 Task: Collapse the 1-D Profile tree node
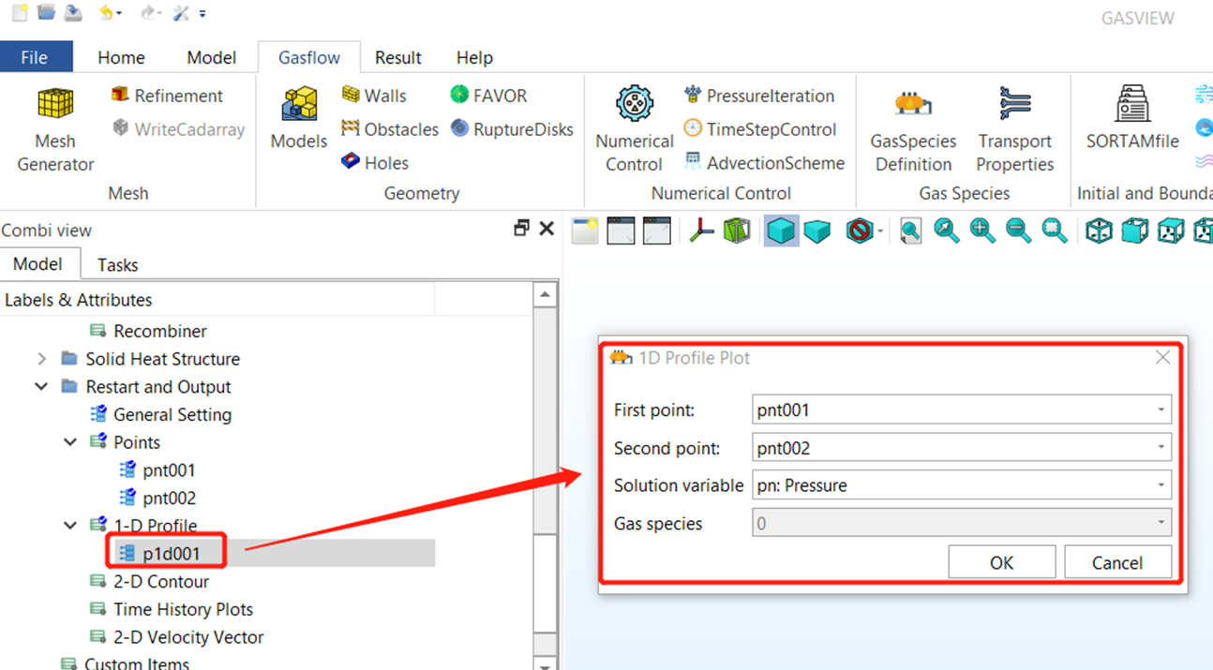pyautogui.click(x=70, y=526)
